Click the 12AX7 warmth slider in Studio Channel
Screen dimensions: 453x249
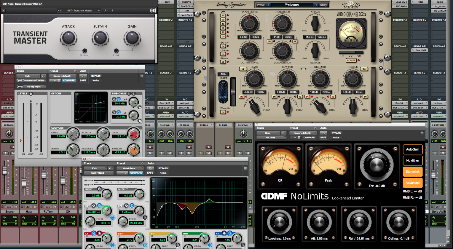[x=233, y=92]
